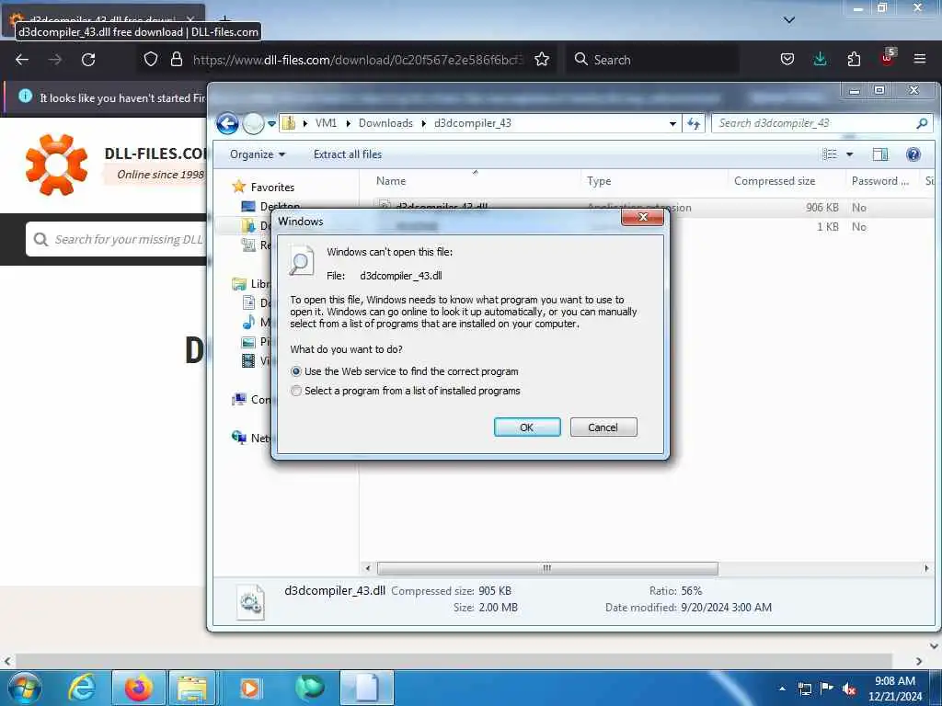942x706 pixels.
Task: Click the Action Center flag icon
Action: point(827,689)
